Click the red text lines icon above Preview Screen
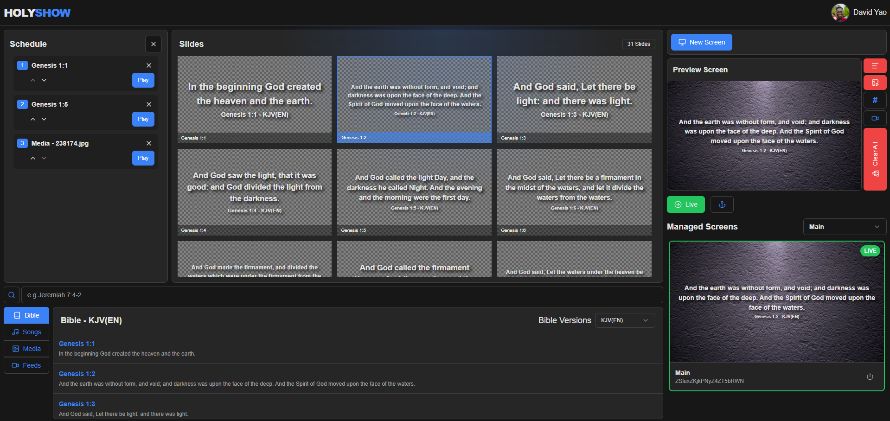The width and height of the screenshot is (890, 421). tap(875, 65)
